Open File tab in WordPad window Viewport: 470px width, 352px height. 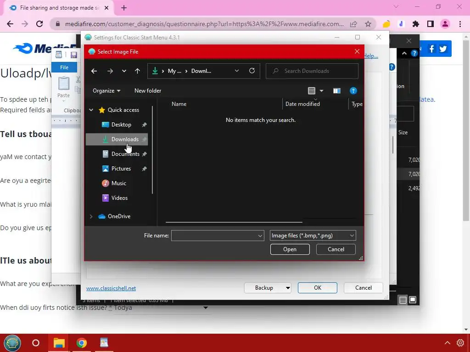coord(64,67)
